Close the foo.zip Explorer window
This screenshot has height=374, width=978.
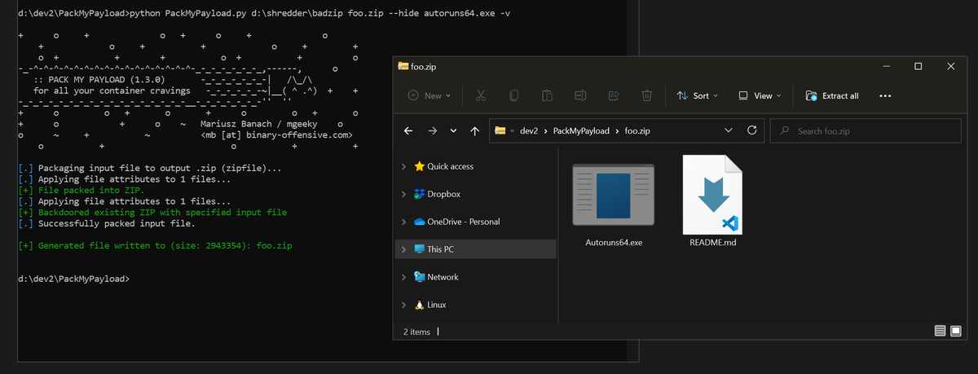point(951,66)
